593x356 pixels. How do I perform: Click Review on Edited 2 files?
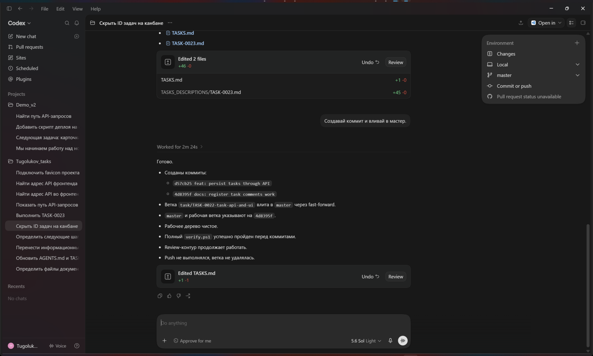(396, 62)
